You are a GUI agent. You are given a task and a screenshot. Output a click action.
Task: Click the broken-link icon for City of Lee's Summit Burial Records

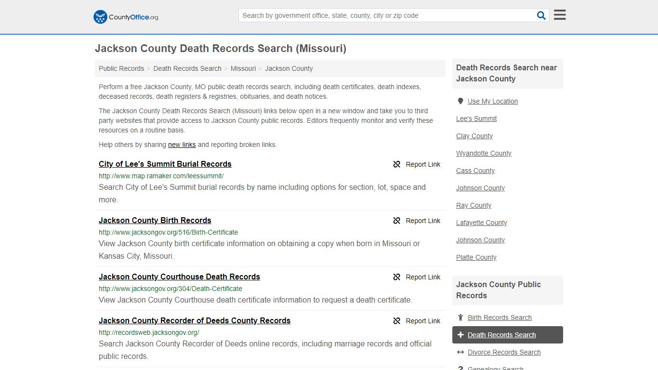[397, 164]
